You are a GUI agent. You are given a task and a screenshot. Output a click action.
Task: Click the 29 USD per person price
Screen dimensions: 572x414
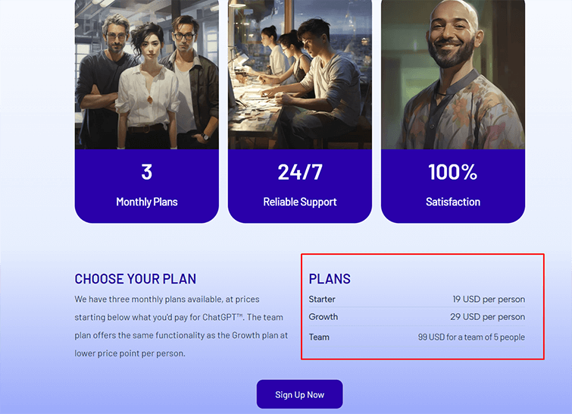487,317
